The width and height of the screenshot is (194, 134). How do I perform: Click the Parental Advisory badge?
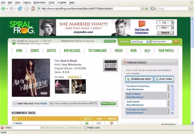(111, 65)
